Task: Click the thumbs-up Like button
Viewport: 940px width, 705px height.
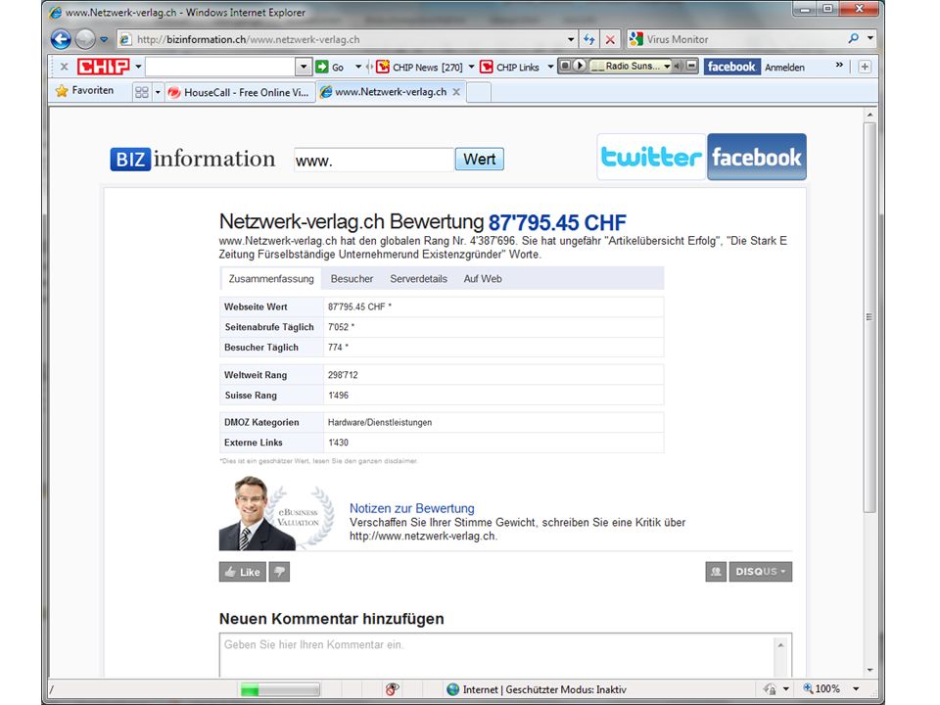Action: [242, 572]
